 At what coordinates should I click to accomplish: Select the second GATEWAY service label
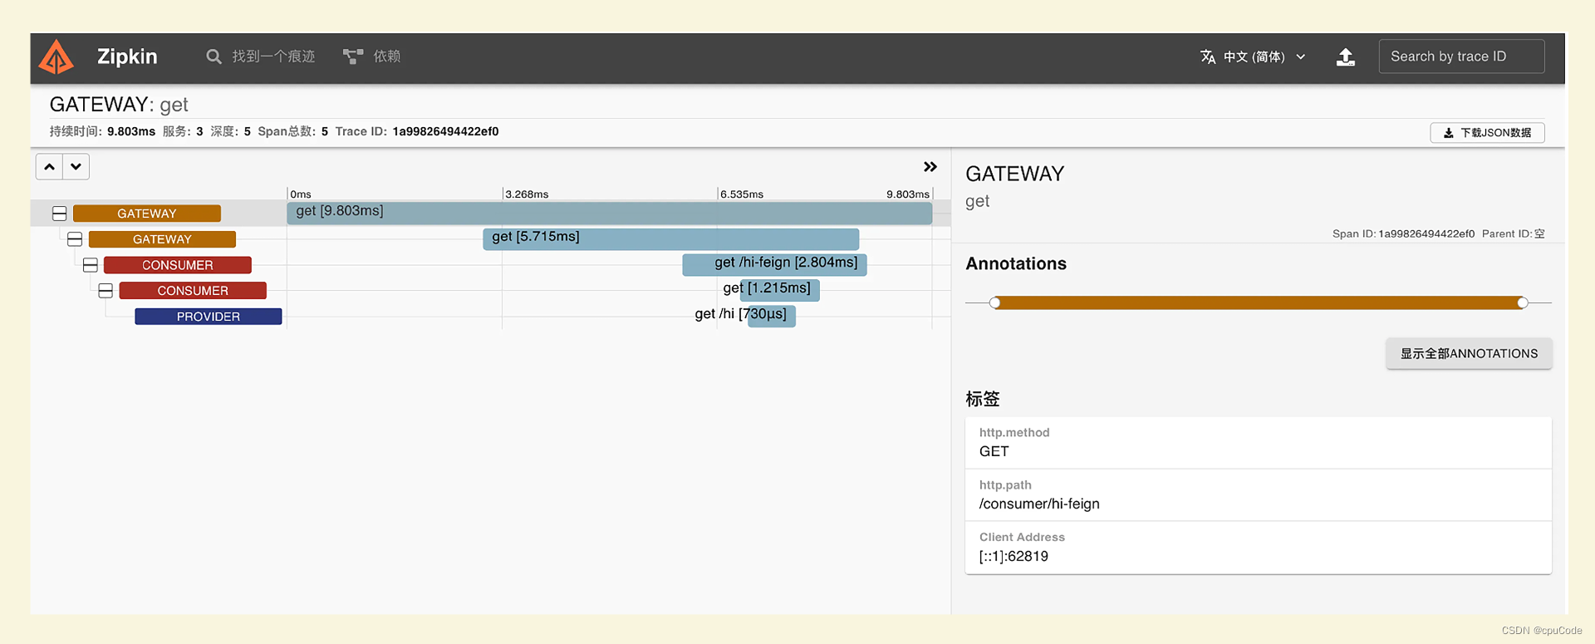[x=162, y=239]
